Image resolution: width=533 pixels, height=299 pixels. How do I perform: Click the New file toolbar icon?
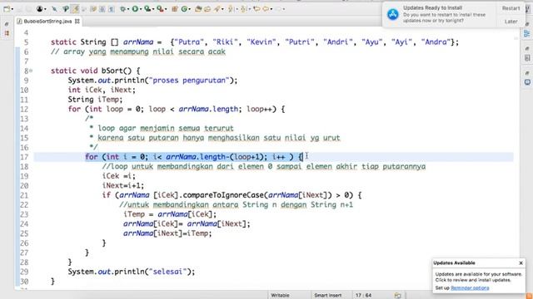pos(7,9)
